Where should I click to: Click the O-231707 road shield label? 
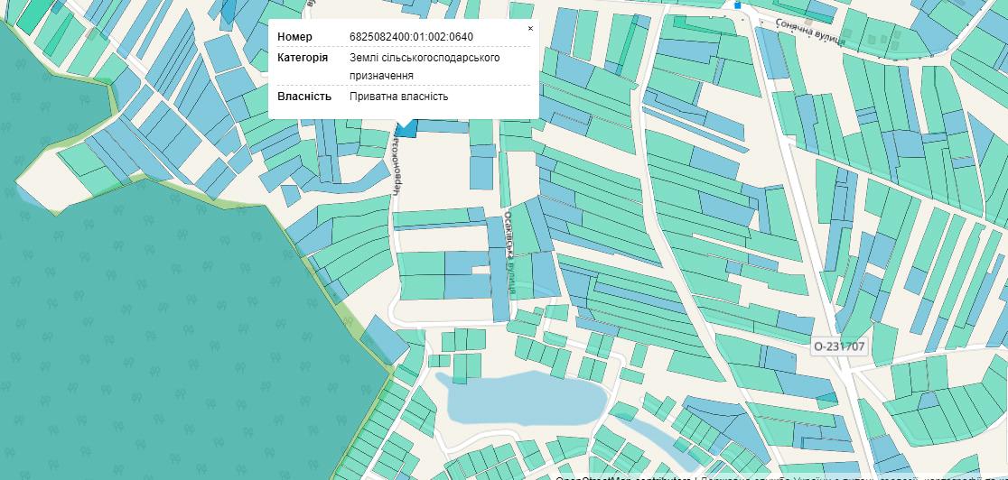click(839, 346)
